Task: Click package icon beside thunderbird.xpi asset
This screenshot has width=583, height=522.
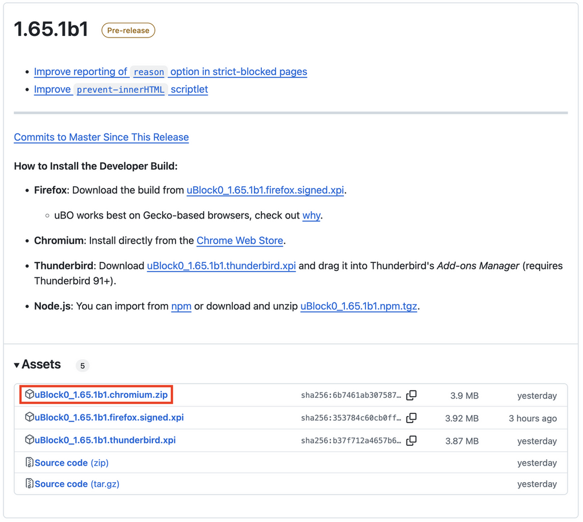Action: (x=30, y=439)
